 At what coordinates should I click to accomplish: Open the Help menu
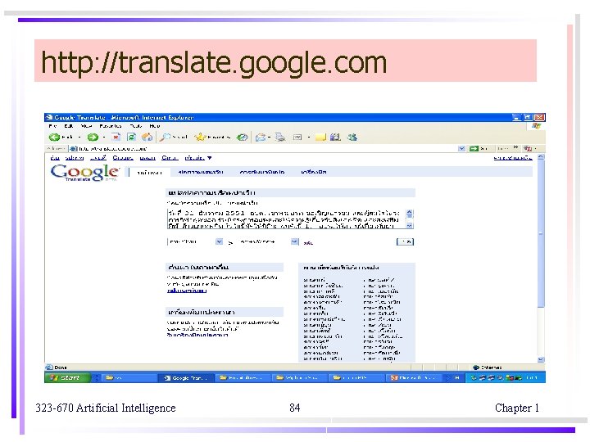155,126
